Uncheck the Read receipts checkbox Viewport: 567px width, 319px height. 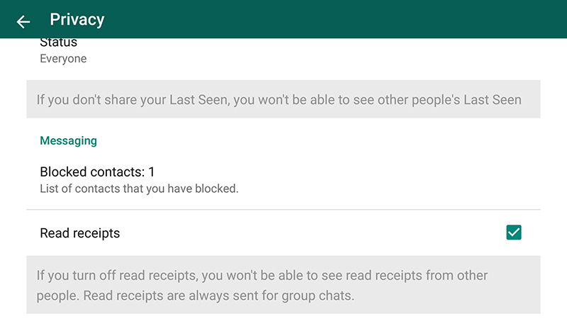[x=514, y=233]
